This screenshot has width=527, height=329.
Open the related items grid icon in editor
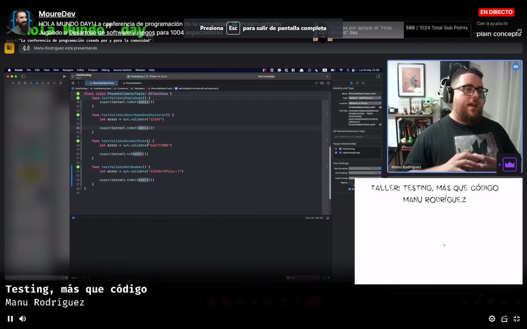click(73, 83)
